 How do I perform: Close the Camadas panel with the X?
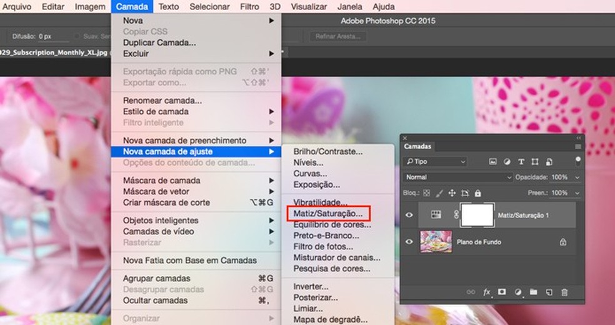point(405,138)
